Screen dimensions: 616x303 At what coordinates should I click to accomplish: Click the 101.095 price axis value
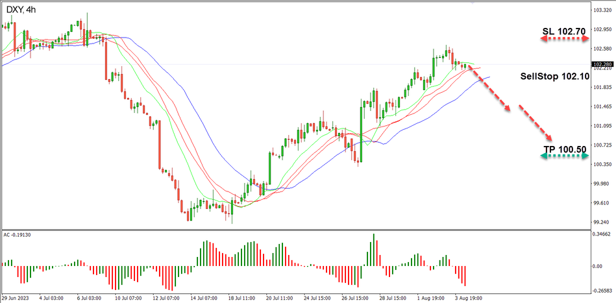pos(602,125)
